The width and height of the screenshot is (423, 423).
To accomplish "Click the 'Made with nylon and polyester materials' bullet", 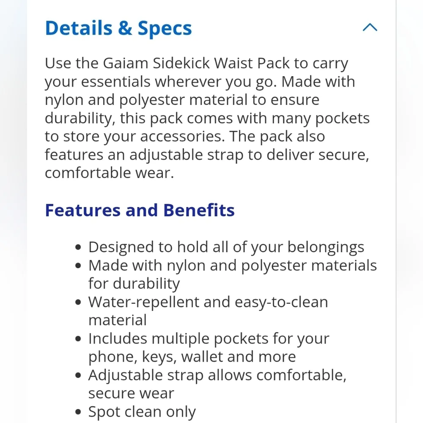I will click(x=233, y=266).
